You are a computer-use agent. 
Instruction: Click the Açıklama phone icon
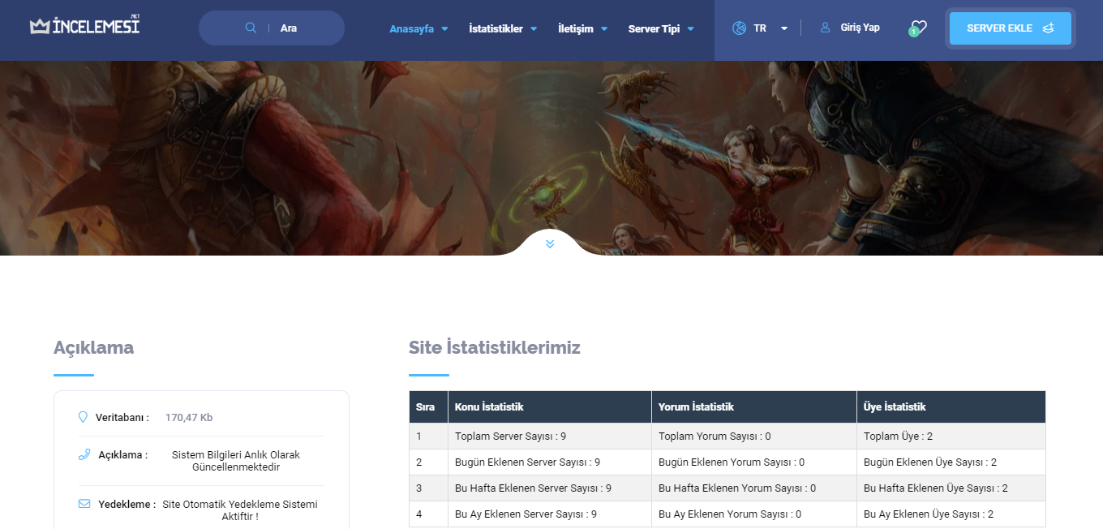point(84,454)
